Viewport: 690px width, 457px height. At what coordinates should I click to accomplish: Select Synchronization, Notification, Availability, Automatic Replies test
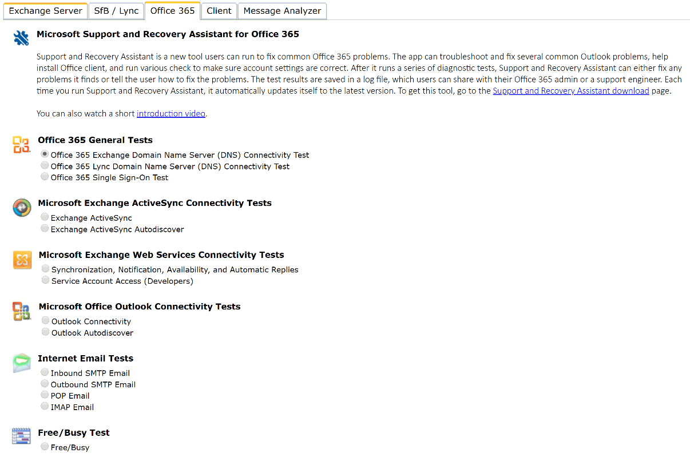point(45,269)
